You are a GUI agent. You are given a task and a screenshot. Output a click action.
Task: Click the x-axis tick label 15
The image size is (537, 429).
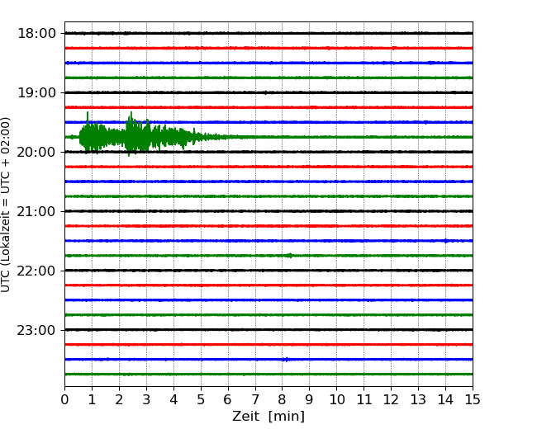(473, 399)
